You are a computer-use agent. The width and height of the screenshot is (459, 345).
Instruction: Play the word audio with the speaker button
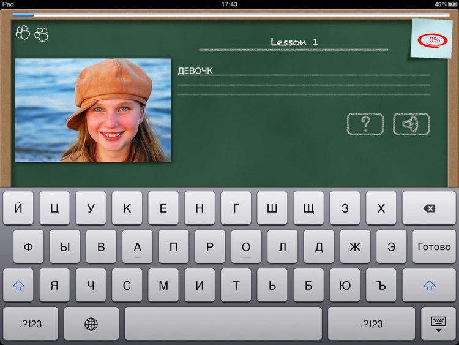(x=411, y=124)
